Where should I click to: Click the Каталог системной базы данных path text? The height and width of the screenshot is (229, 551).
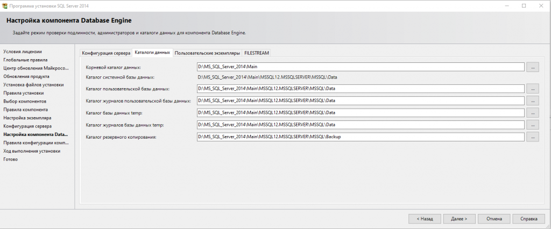pyautogui.click(x=267, y=77)
